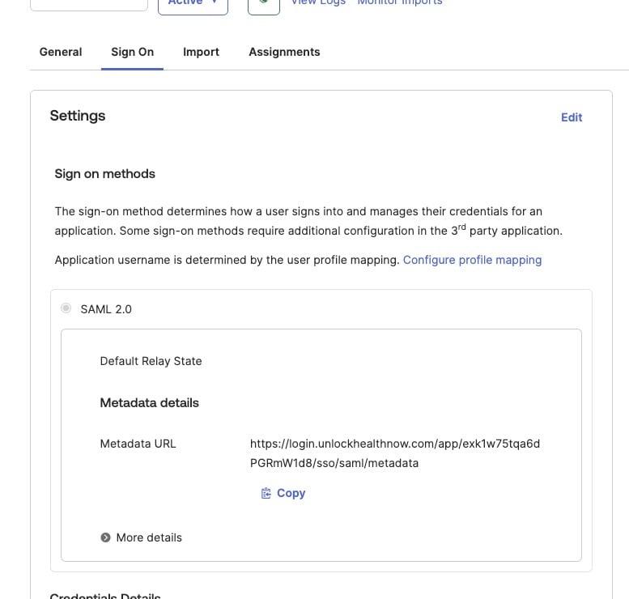Select the SAML 2.0 radio button
This screenshot has width=629, height=599.
pyautogui.click(x=66, y=308)
